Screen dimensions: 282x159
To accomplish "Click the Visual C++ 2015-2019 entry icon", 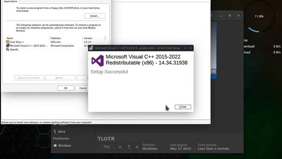I will [7, 46].
